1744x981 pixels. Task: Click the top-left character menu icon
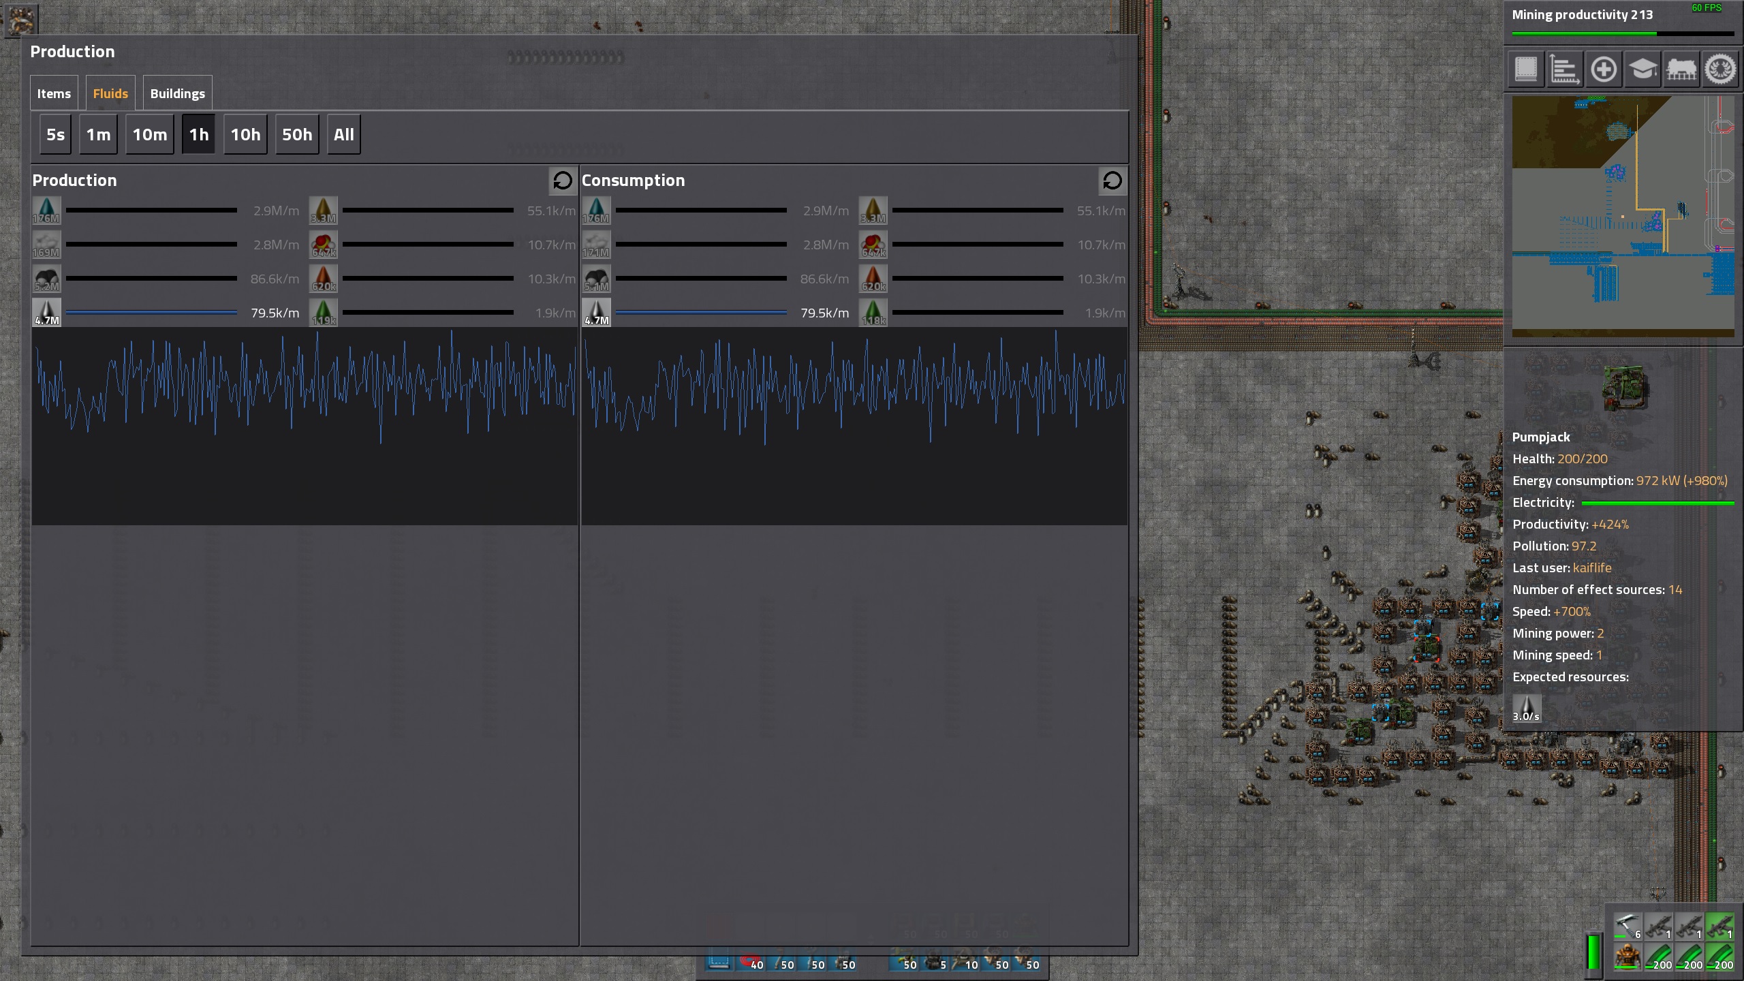pos(20,20)
